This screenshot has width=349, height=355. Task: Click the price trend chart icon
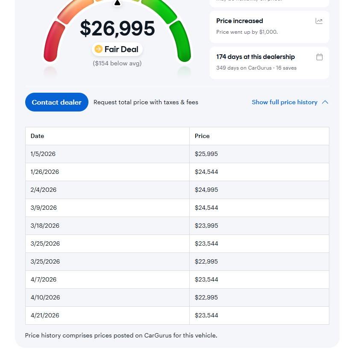[x=319, y=21]
